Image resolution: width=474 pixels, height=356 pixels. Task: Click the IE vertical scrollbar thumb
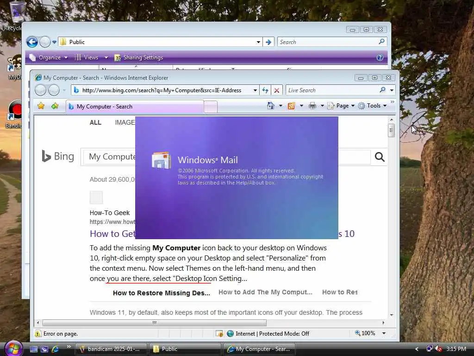tap(392, 130)
